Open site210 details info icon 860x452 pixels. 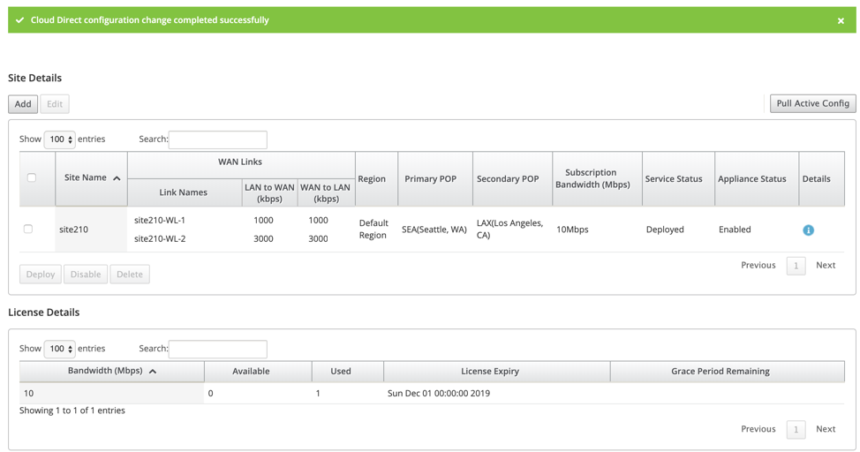coord(808,230)
